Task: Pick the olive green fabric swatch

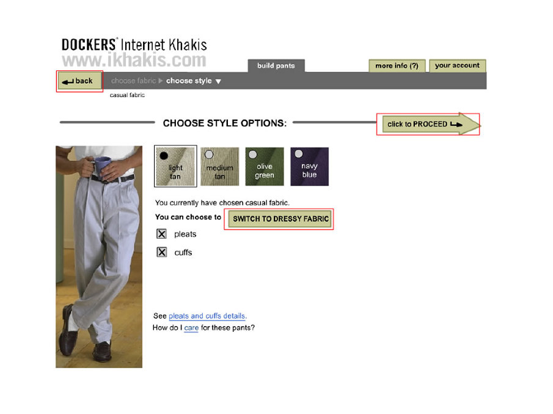Action: [x=265, y=166]
